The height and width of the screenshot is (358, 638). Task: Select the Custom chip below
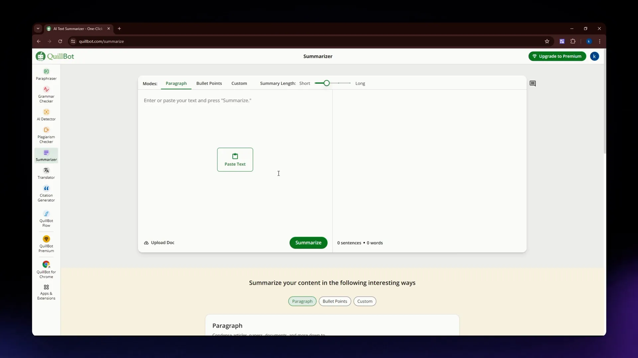point(365,301)
